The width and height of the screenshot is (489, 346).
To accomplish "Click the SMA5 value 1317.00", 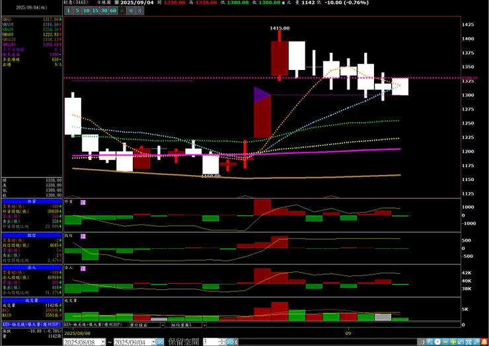I will (x=51, y=19).
